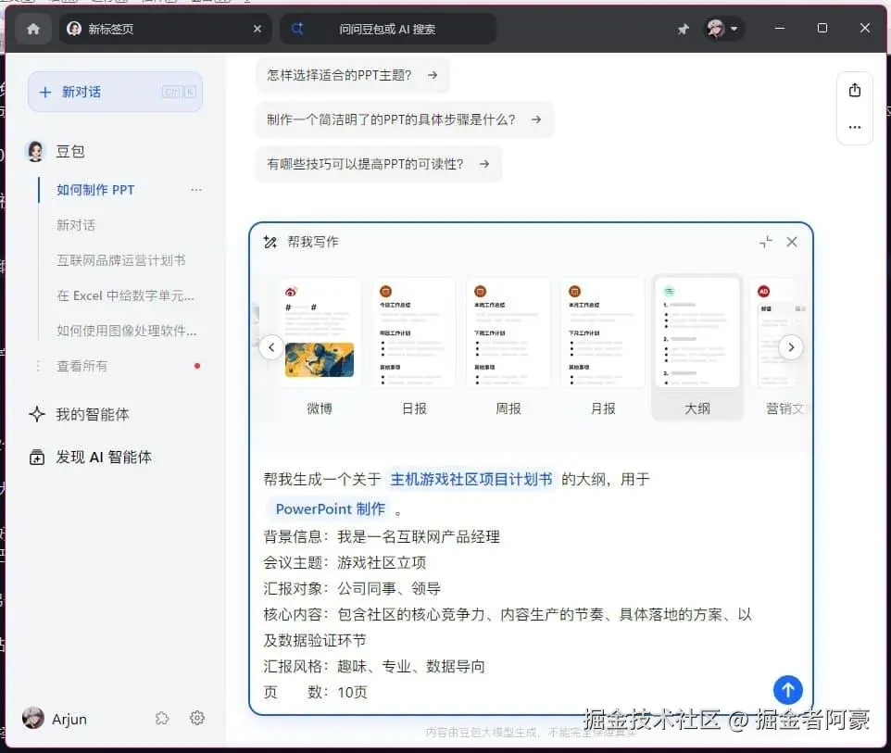This screenshot has width=891, height=753.
Task: Click 查看所有 to view all chats
Action: [x=82, y=366]
